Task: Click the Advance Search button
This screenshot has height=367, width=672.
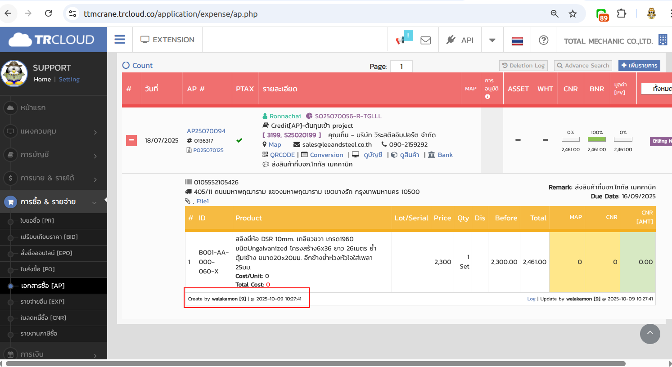Action: click(x=583, y=66)
